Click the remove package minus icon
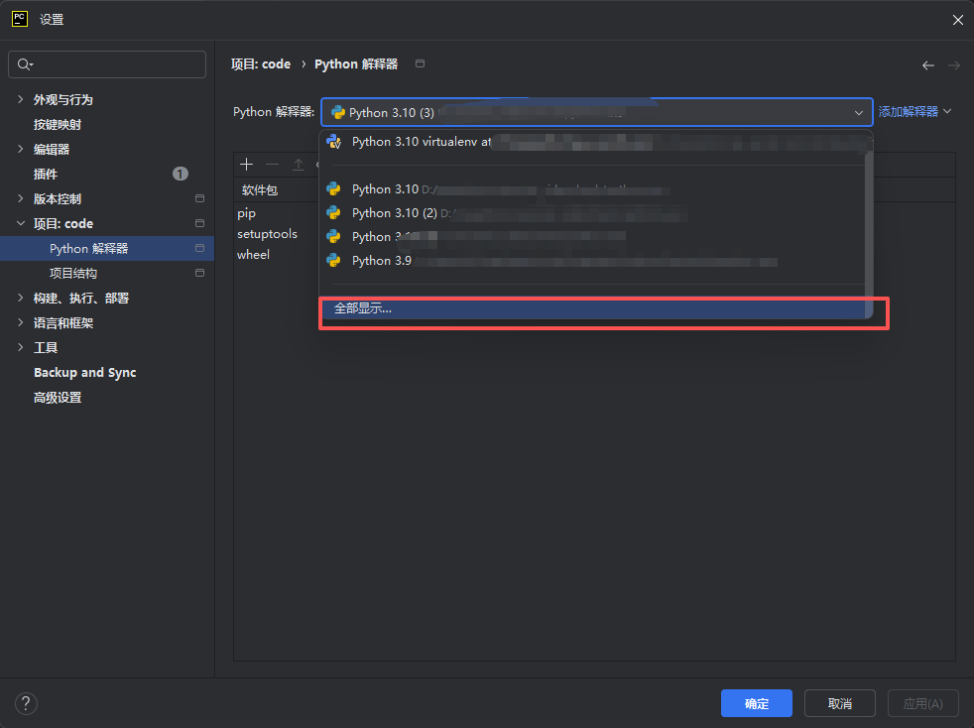974x728 pixels. coord(272,164)
